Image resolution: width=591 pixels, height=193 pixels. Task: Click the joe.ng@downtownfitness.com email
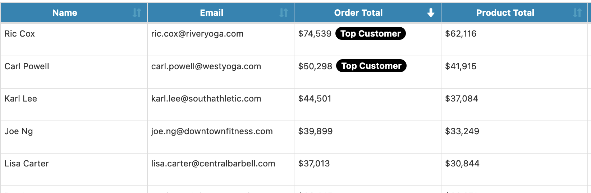coord(212,131)
